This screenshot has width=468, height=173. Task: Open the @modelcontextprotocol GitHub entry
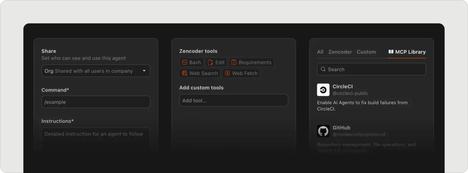359,134
